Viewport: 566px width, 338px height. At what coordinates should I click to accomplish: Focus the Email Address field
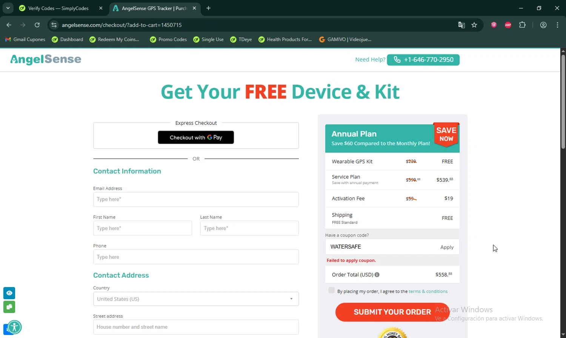196,199
